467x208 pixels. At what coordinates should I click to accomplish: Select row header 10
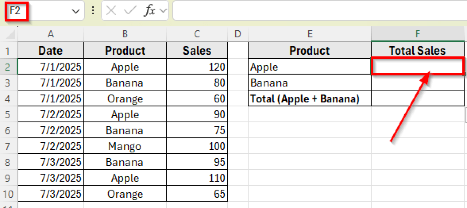click(9, 193)
